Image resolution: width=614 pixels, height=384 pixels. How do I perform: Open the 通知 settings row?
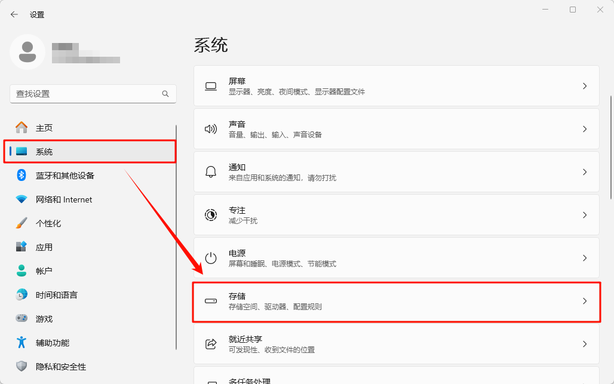[396, 172]
